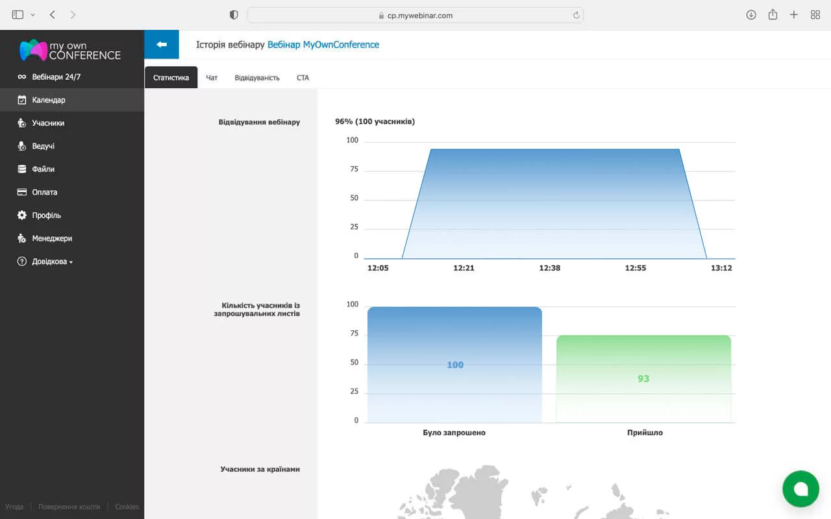Open the Повернення коштів footer link
Screen dimensions: 831x519
point(69,507)
